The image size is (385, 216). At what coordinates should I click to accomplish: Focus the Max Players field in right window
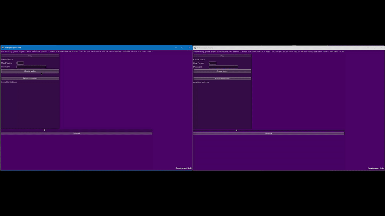(x=212, y=63)
